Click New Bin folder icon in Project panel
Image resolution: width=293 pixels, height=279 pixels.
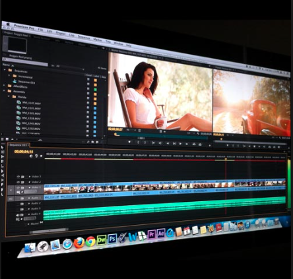(x=92, y=142)
